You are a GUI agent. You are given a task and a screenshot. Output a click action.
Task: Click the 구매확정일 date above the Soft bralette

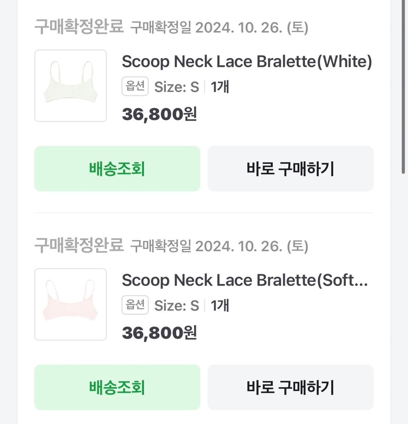click(x=219, y=246)
